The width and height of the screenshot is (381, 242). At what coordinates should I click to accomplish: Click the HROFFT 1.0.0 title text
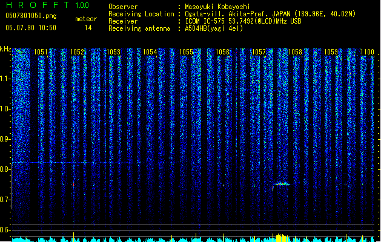pyautogui.click(x=48, y=5)
